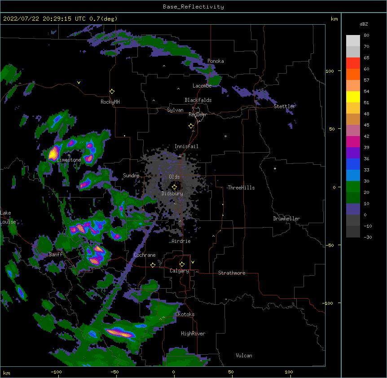This screenshot has width=387, height=378.
Task: Click the Didsbury town label
Action: click(172, 193)
